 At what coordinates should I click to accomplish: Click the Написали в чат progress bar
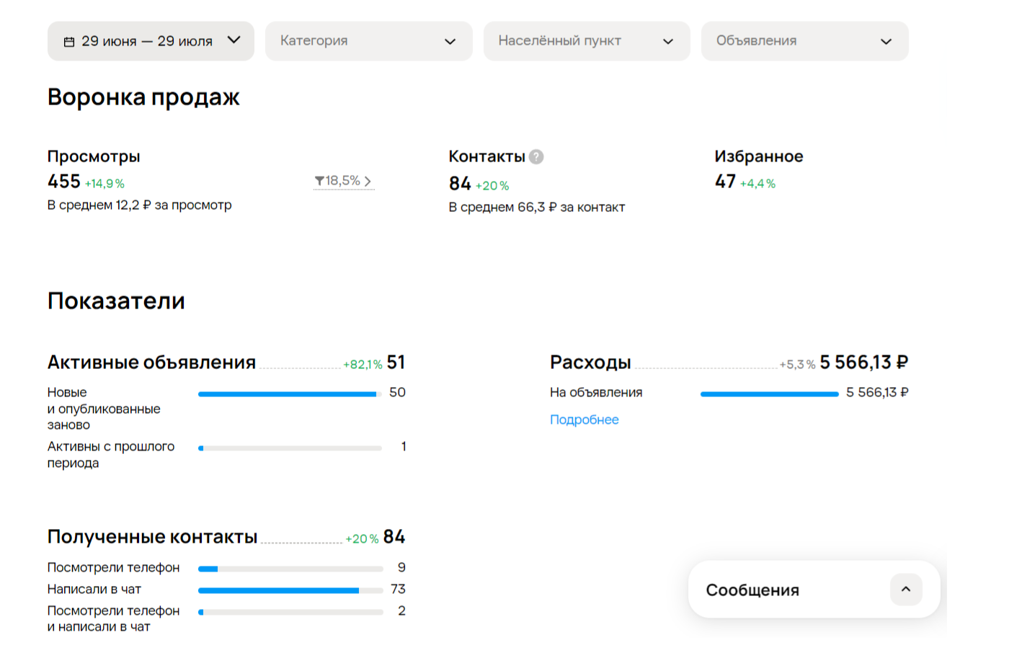[290, 590]
